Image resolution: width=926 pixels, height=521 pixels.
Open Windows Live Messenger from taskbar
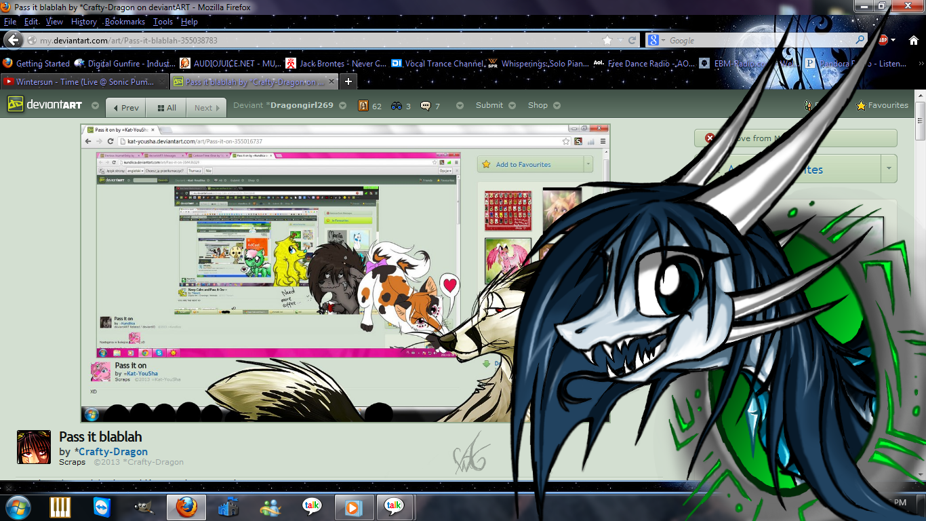[x=270, y=507]
